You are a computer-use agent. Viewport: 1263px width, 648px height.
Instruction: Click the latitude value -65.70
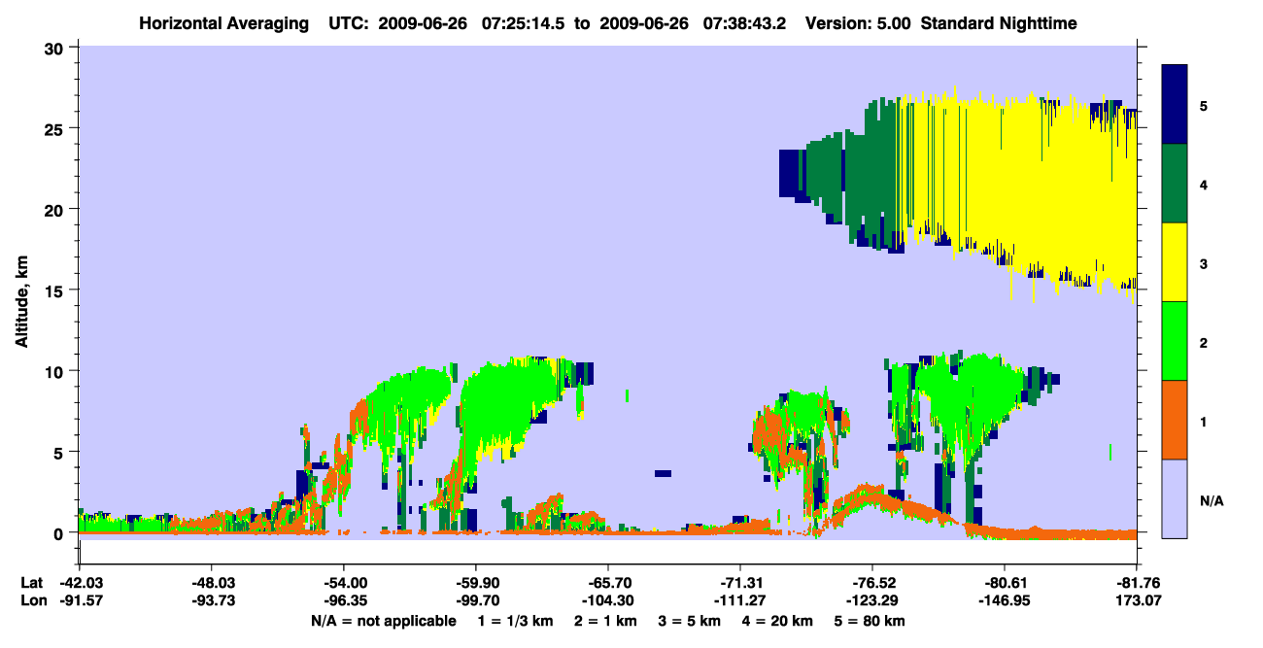(608, 583)
